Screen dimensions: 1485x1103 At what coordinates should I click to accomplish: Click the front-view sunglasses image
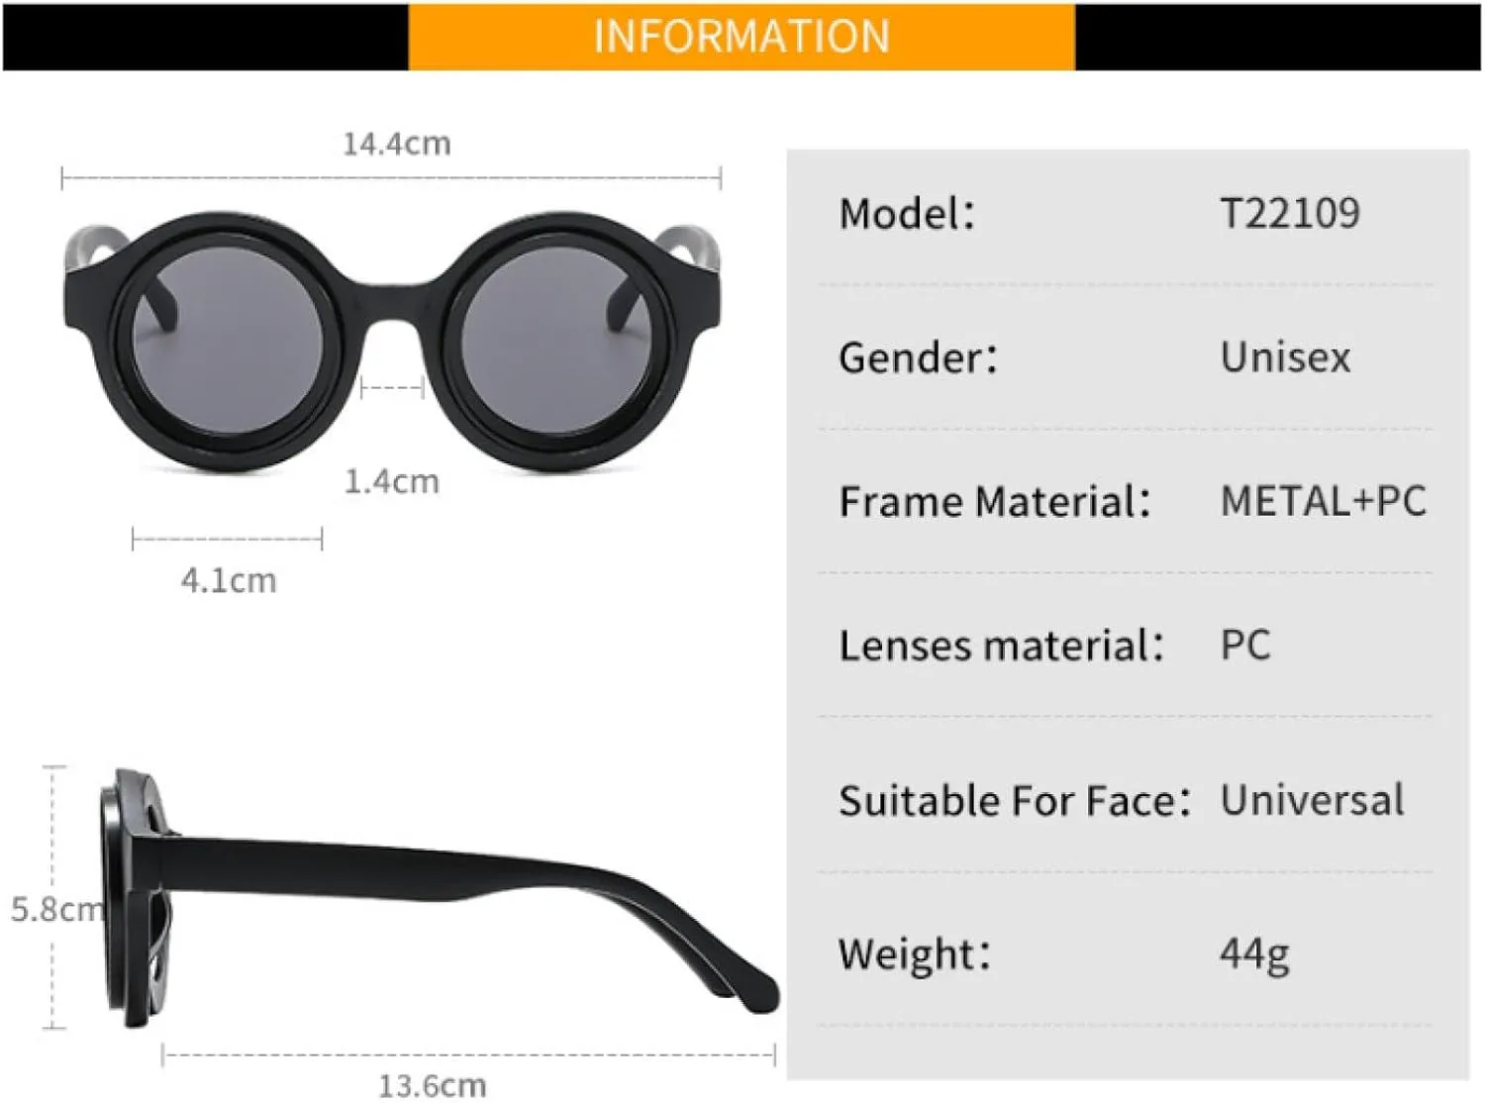pyautogui.click(x=391, y=340)
